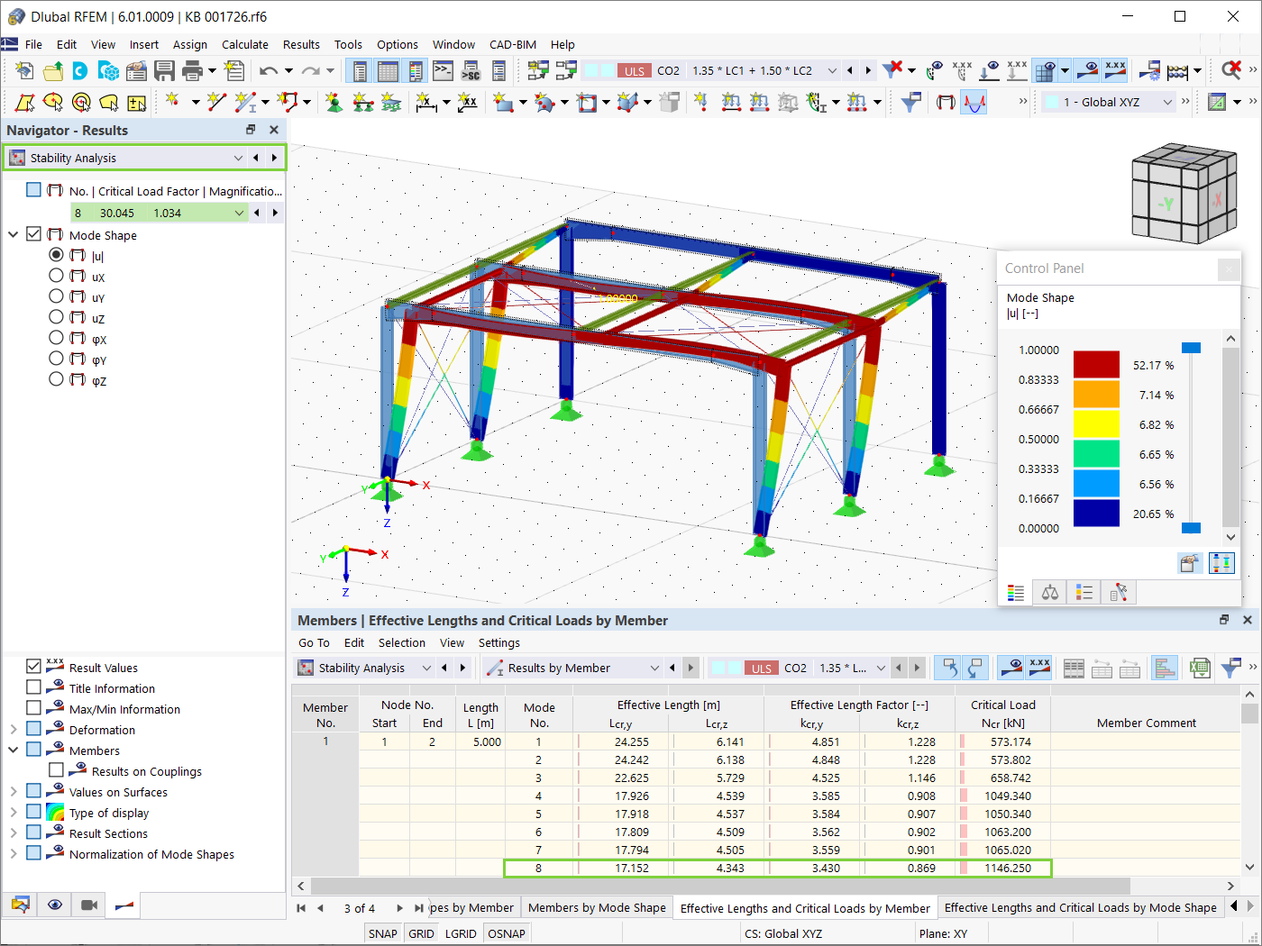Open the Navigator Display eye tab icon
This screenshot has width=1262, height=946.
pyautogui.click(x=55, y=905)
